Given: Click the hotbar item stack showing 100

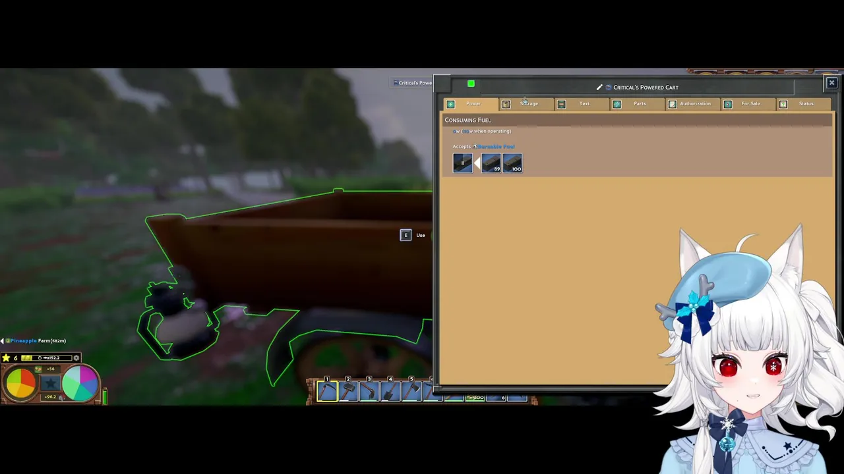Looking at the screenshot, I should [475, 397].
